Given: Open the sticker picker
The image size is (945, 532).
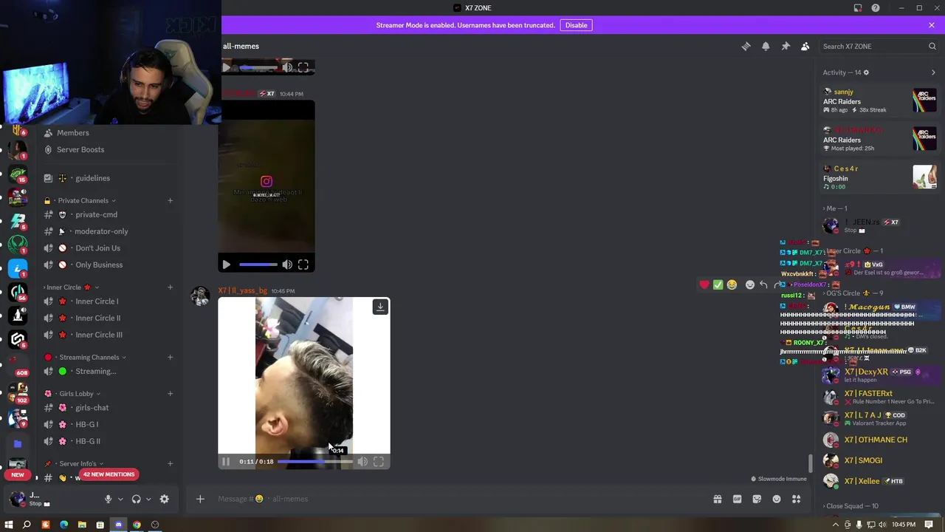Looking at the screenshot, I should coord(757,499).
